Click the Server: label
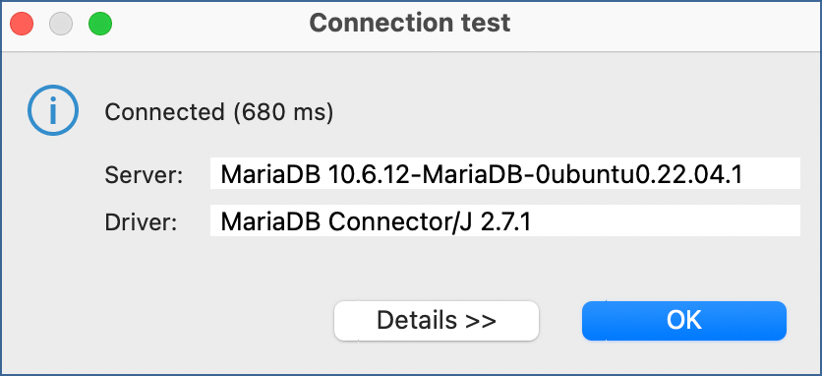 144,175
